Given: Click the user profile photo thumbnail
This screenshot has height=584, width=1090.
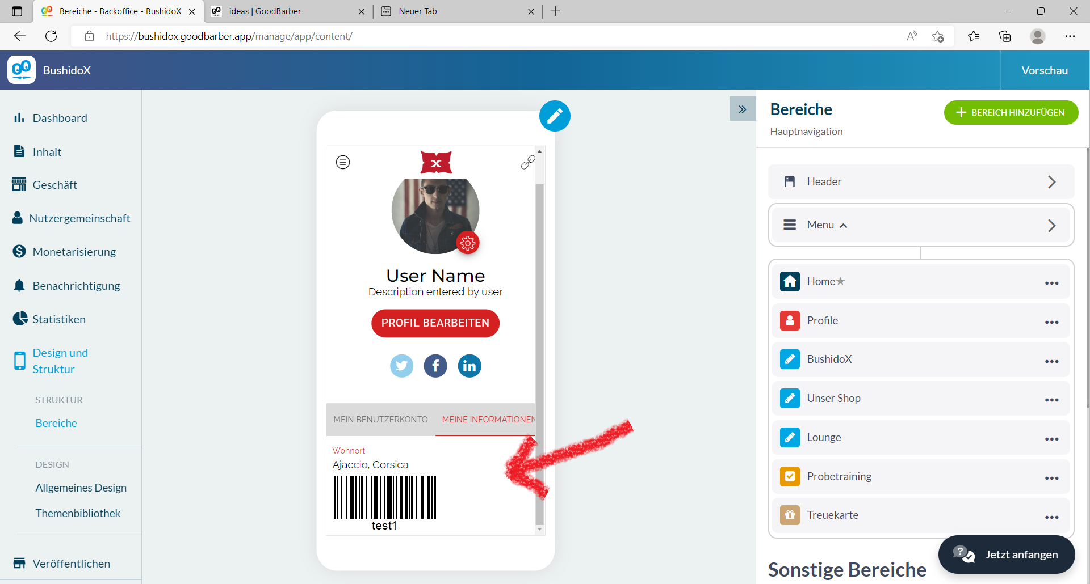Looking at the screenshot, I should tap(435, 216).
